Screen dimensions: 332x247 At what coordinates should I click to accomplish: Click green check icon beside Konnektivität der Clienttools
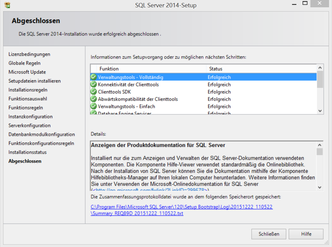pyautogui.click(x=94, y=84)
